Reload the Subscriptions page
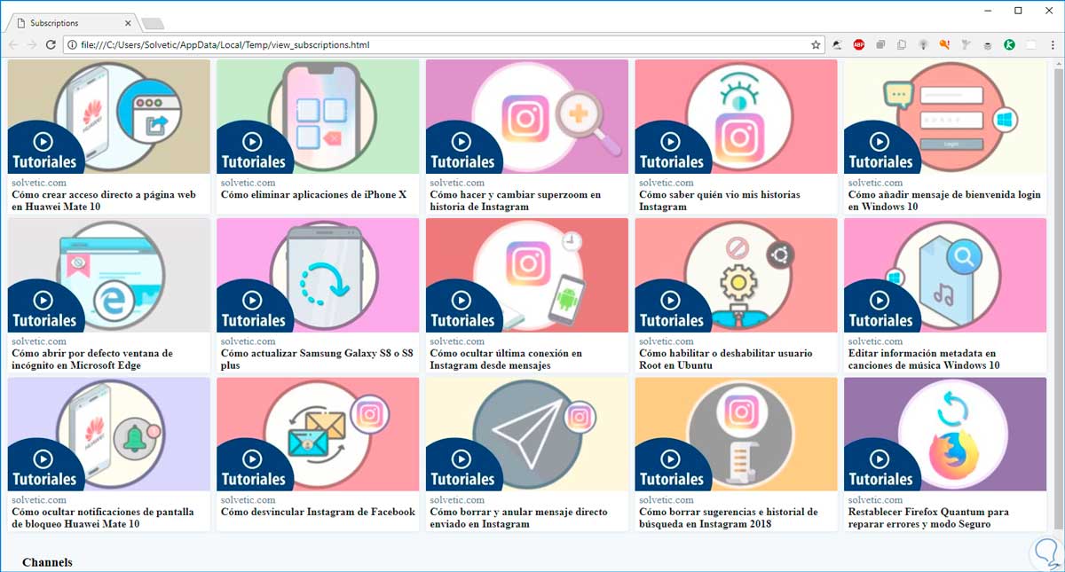The height and width of the screenshot is (572, 1065). click(51, 44)
